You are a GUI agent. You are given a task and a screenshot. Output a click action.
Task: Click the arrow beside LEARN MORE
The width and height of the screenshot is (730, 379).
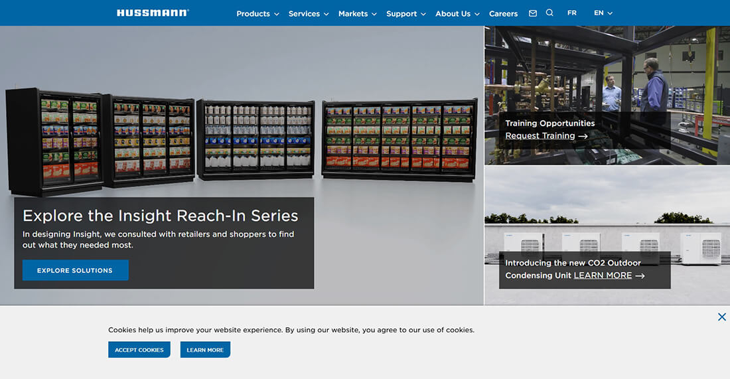pos(640,276)
